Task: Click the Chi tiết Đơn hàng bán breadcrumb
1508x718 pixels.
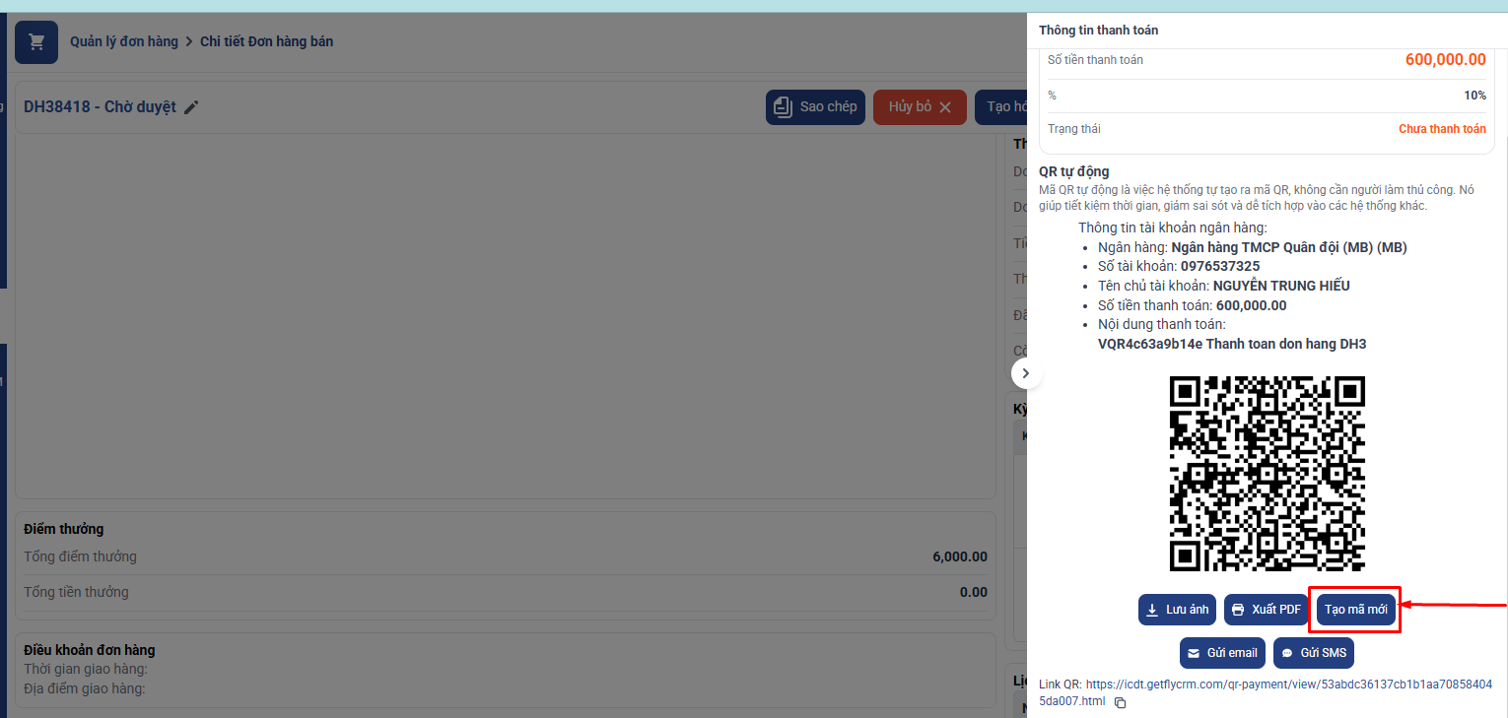Action: tap(266, 41)
